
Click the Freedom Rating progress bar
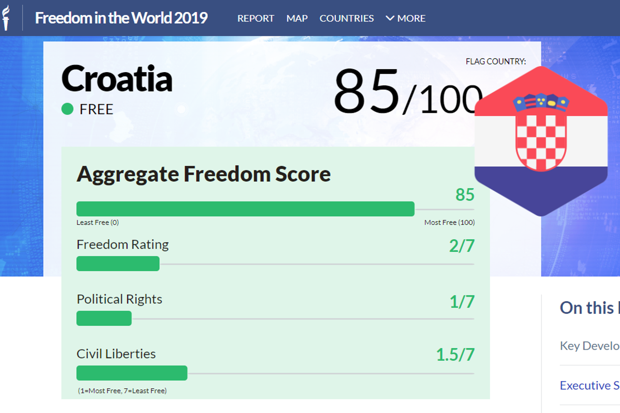click(118, 263)
